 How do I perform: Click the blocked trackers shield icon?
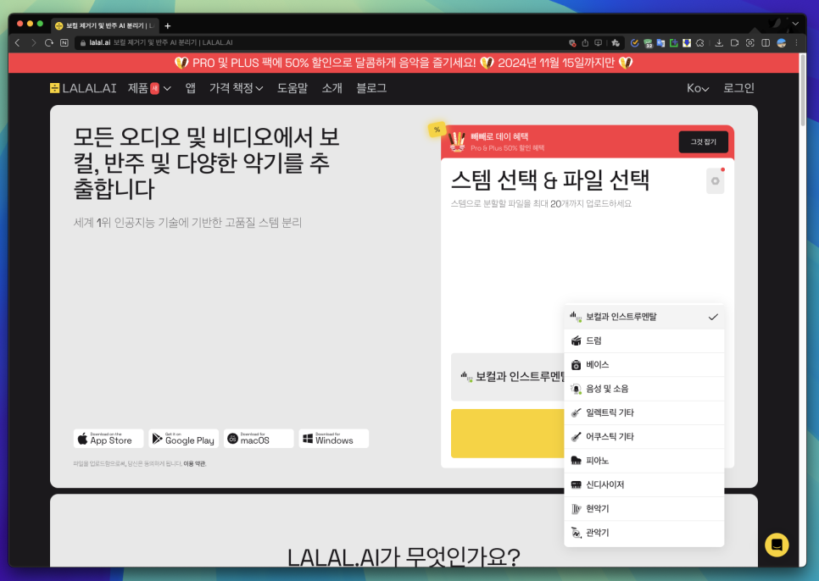(x=572, y=42)
